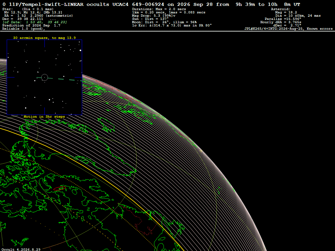The width and height of the screenshot is (335, 251).
Task: Open the 30 arcmin star chart thumbnail
Action: (x=44, y=77)
